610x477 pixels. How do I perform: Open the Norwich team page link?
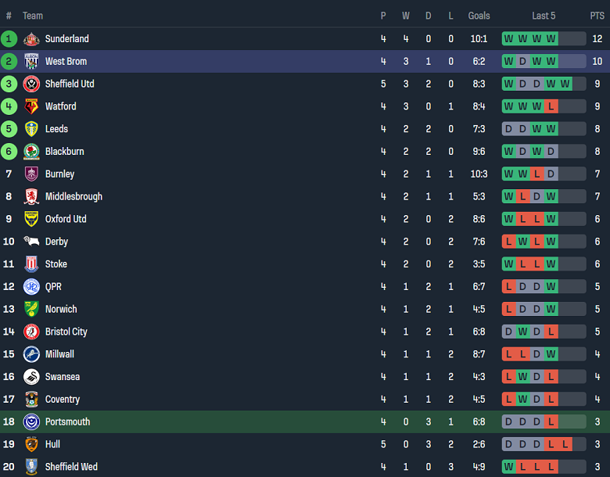[x=61, y=310]
